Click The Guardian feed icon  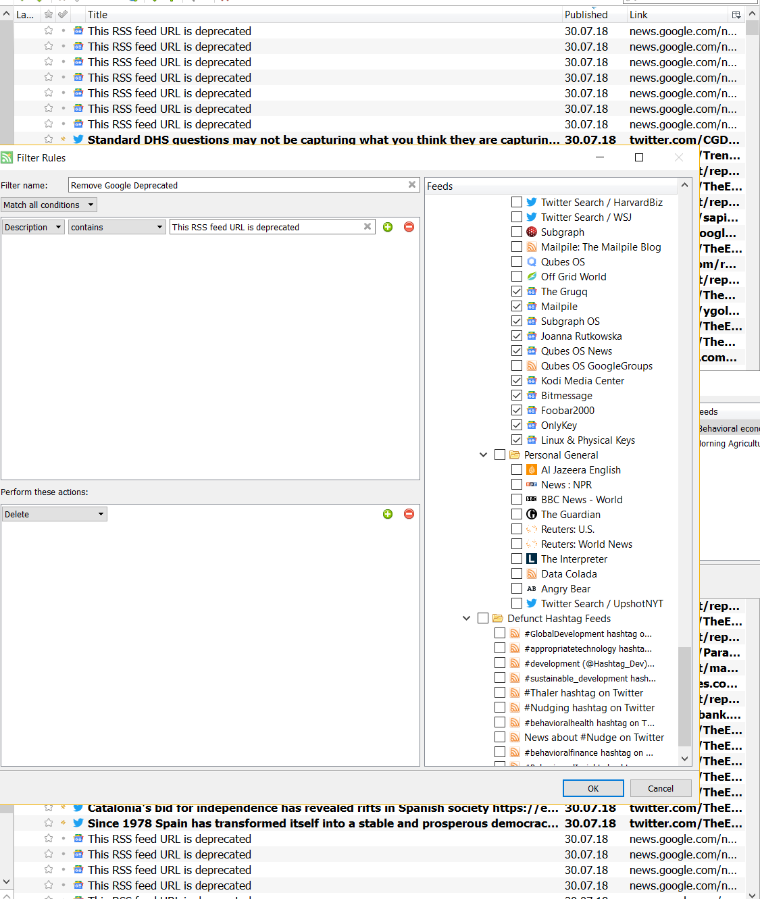[x=532, y=514]
